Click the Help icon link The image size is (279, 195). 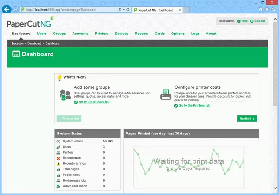point(242,21)
